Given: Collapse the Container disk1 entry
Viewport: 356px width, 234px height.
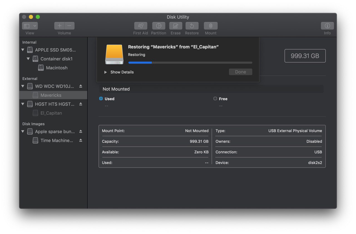Looking at the screenshot, I should [28, 59].
